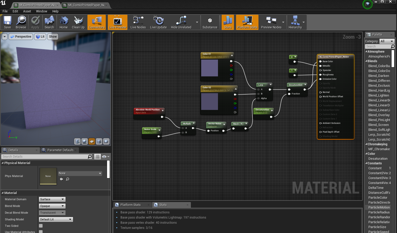Click the Hide Unrelated toolbar icon
Screen dimensions: 397x233
click(181, 22)
